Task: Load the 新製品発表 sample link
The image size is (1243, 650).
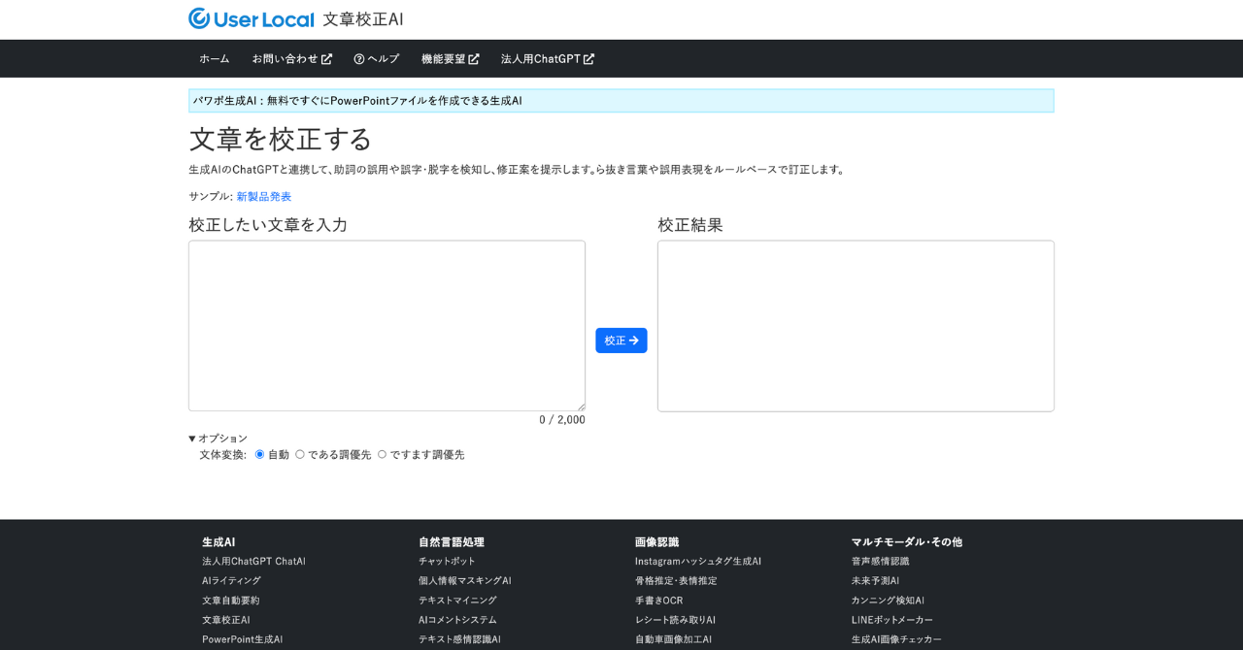Action: 263,196
